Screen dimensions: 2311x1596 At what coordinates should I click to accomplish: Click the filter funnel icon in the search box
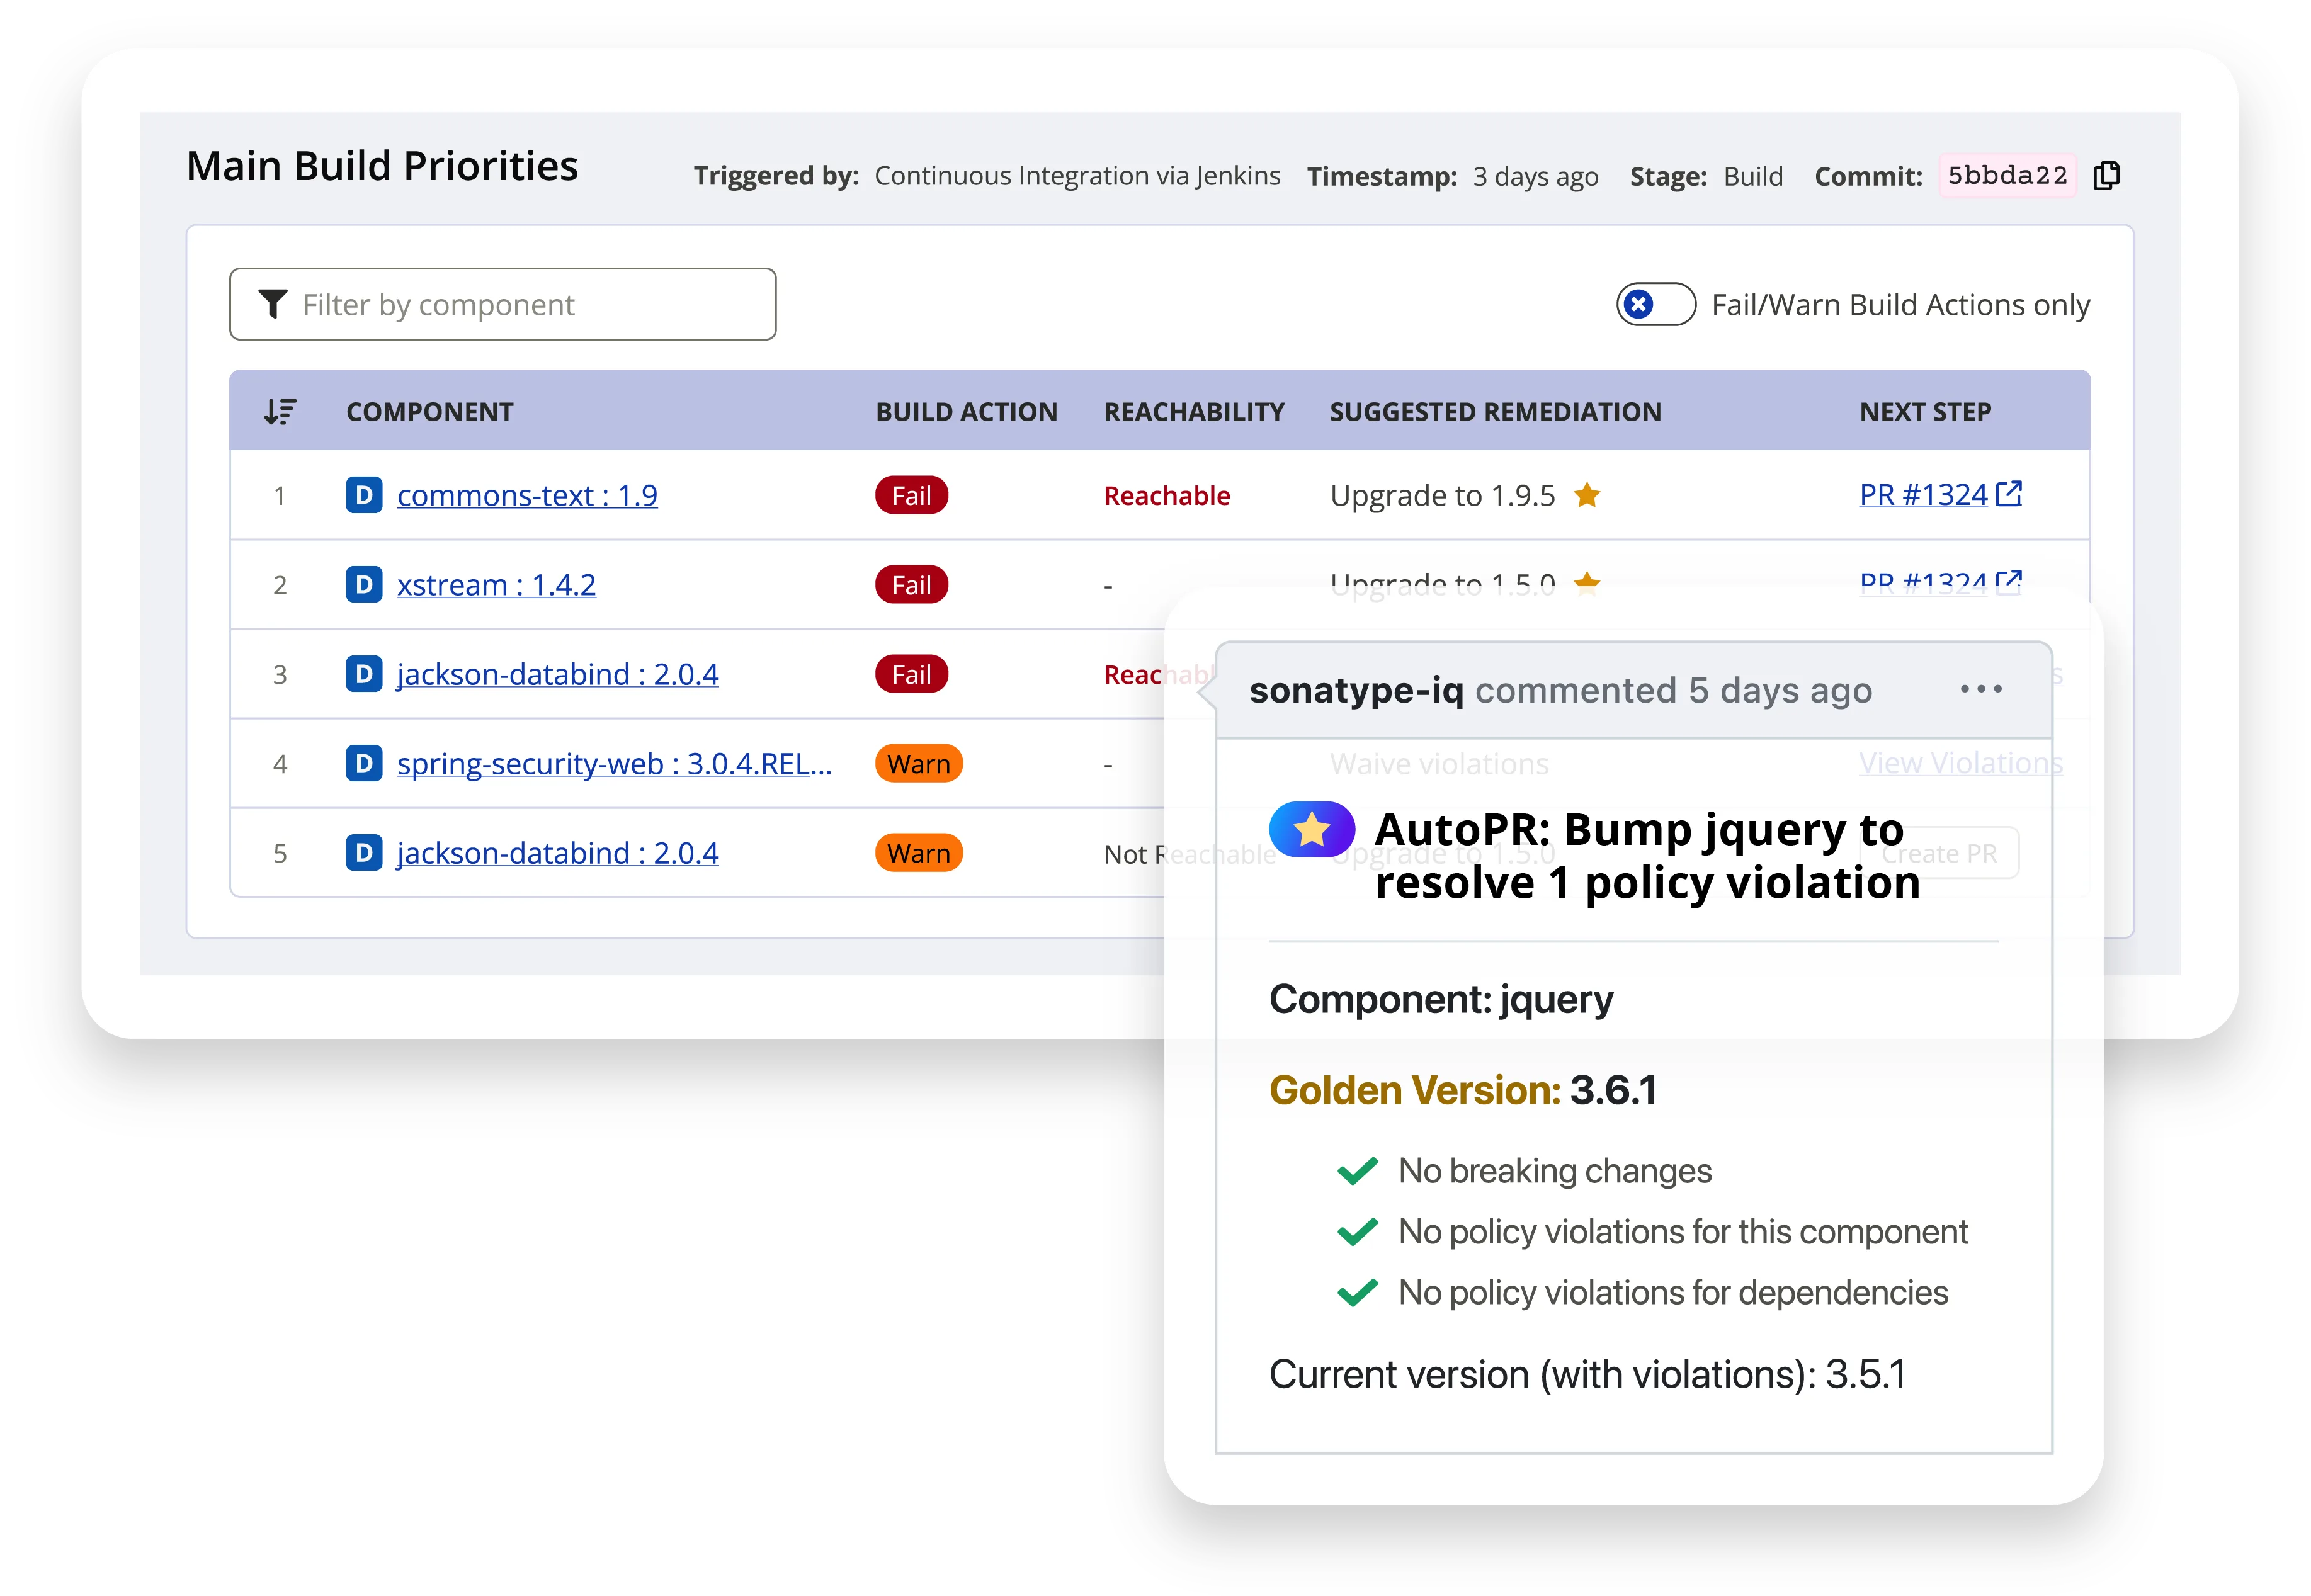pos(271,303)
